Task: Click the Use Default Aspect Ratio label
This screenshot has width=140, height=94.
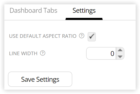Action: pyautogui.click(x=43, y=36)
